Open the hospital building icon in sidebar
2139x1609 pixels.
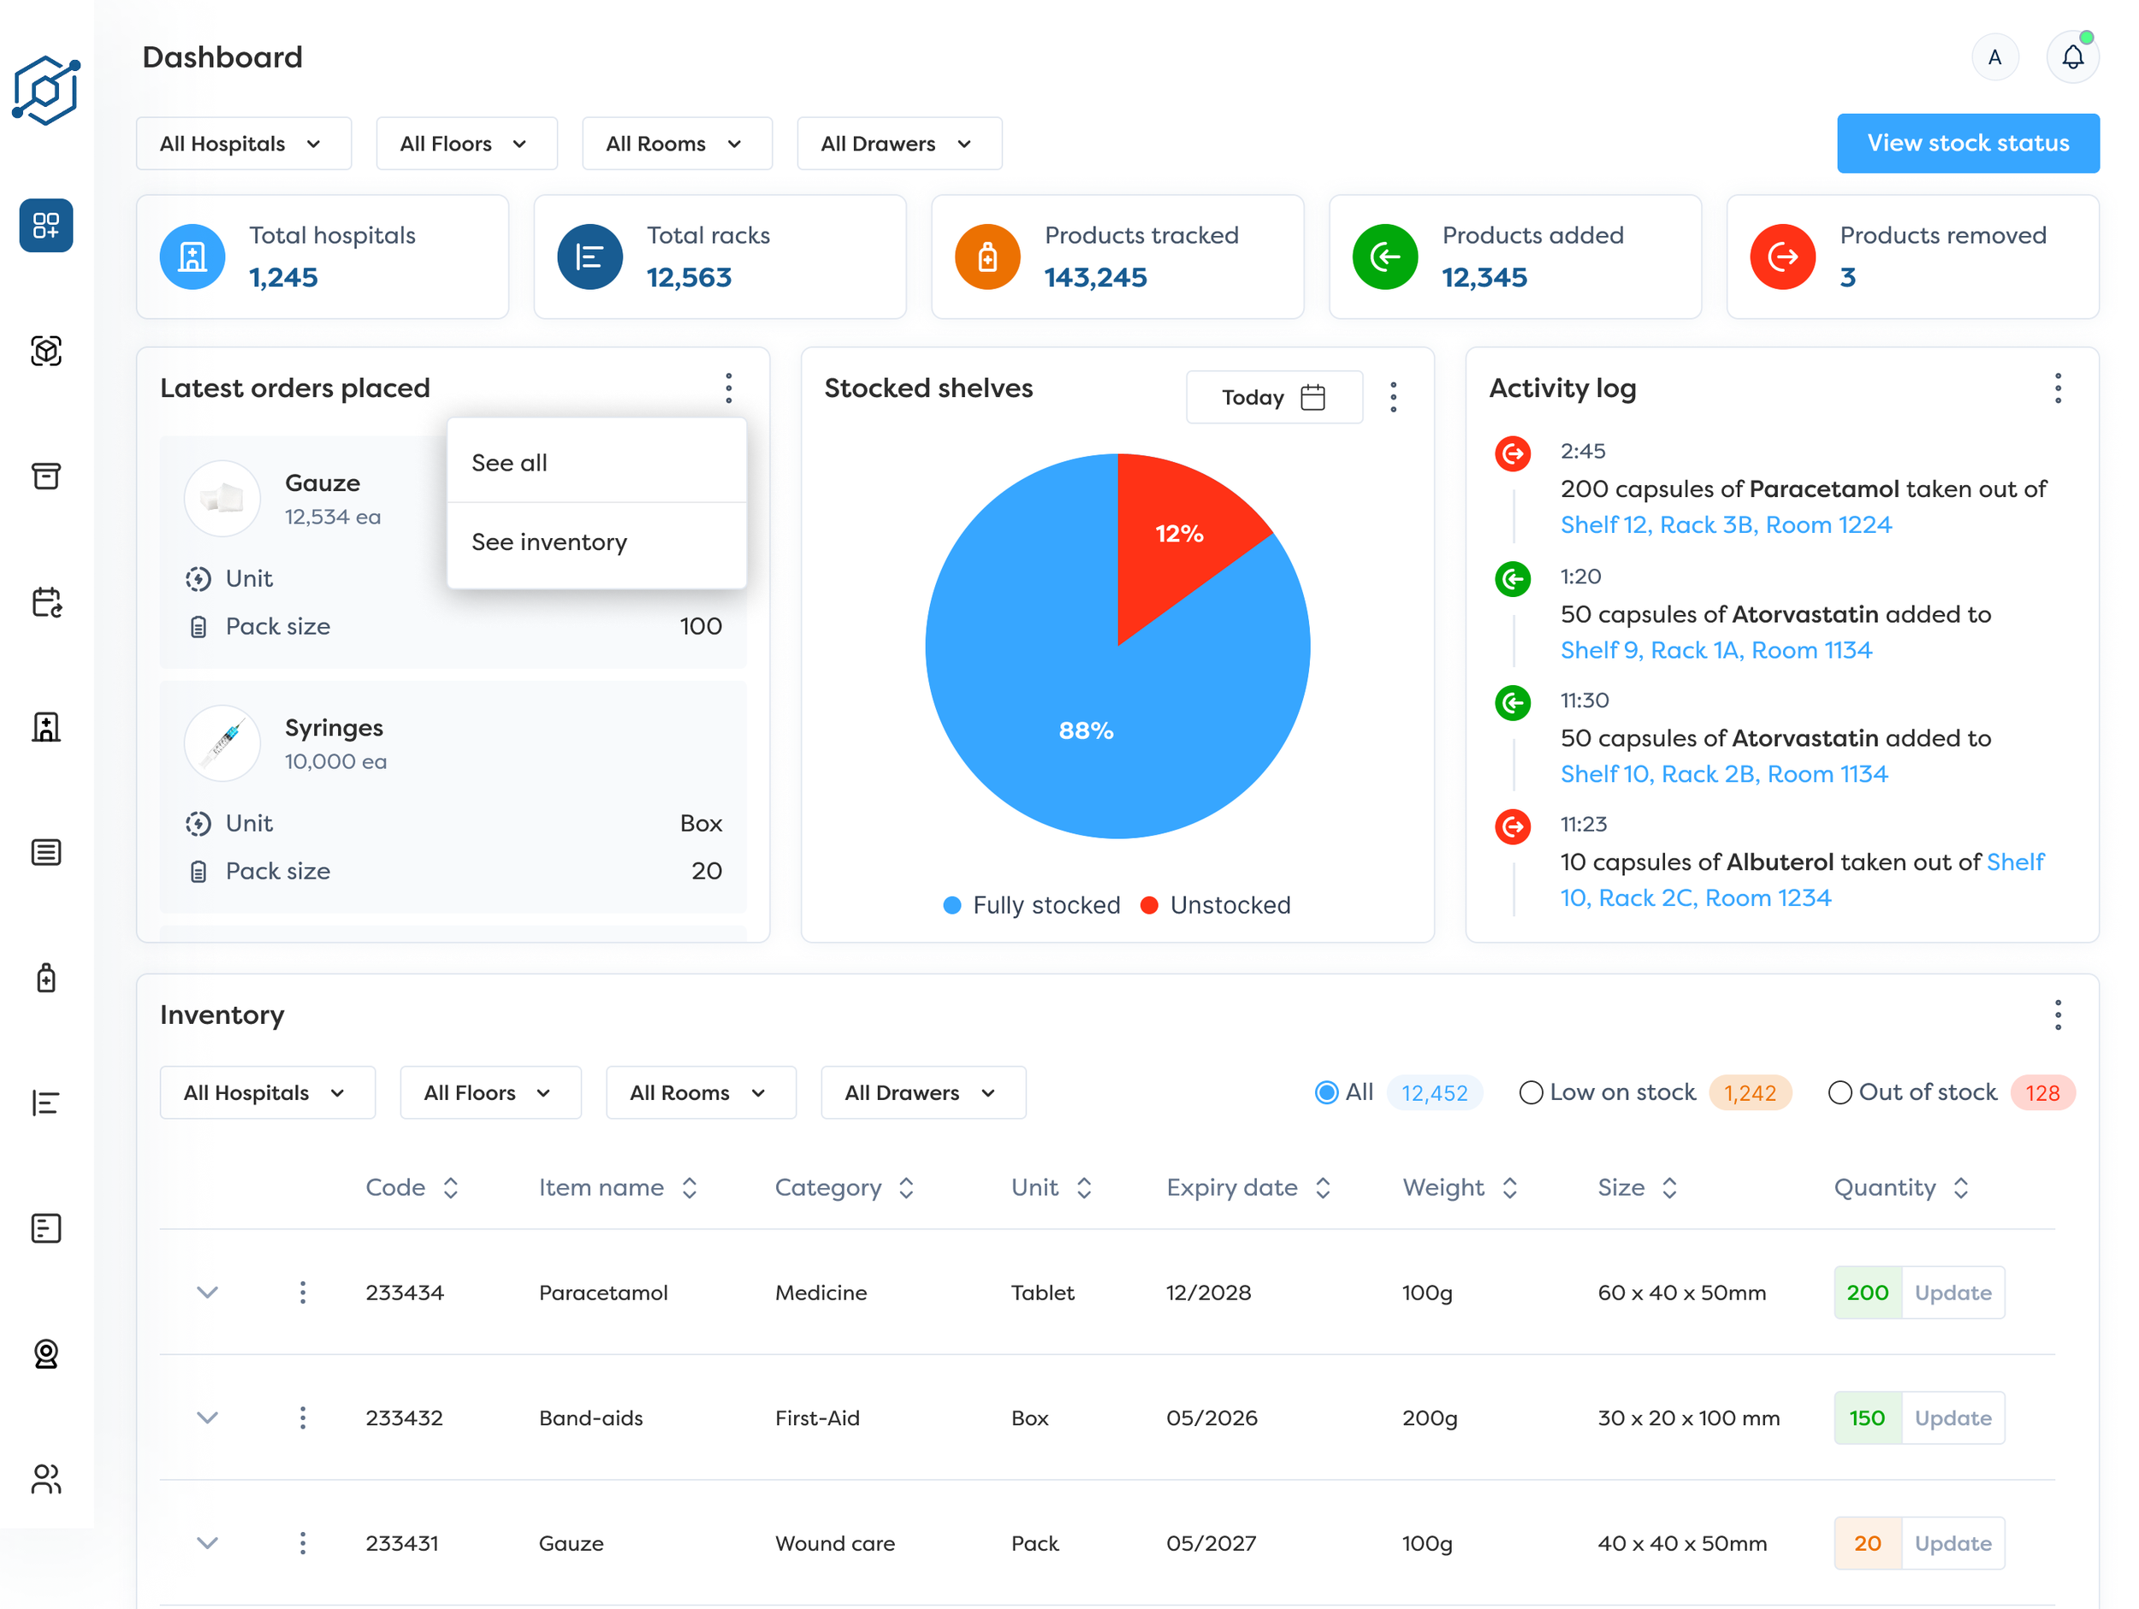pyautogui.click(x=45, y=727)
